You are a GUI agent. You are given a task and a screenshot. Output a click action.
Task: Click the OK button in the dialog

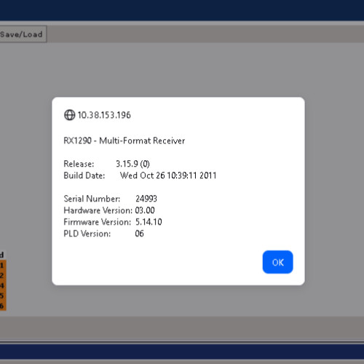click(277, 262)
